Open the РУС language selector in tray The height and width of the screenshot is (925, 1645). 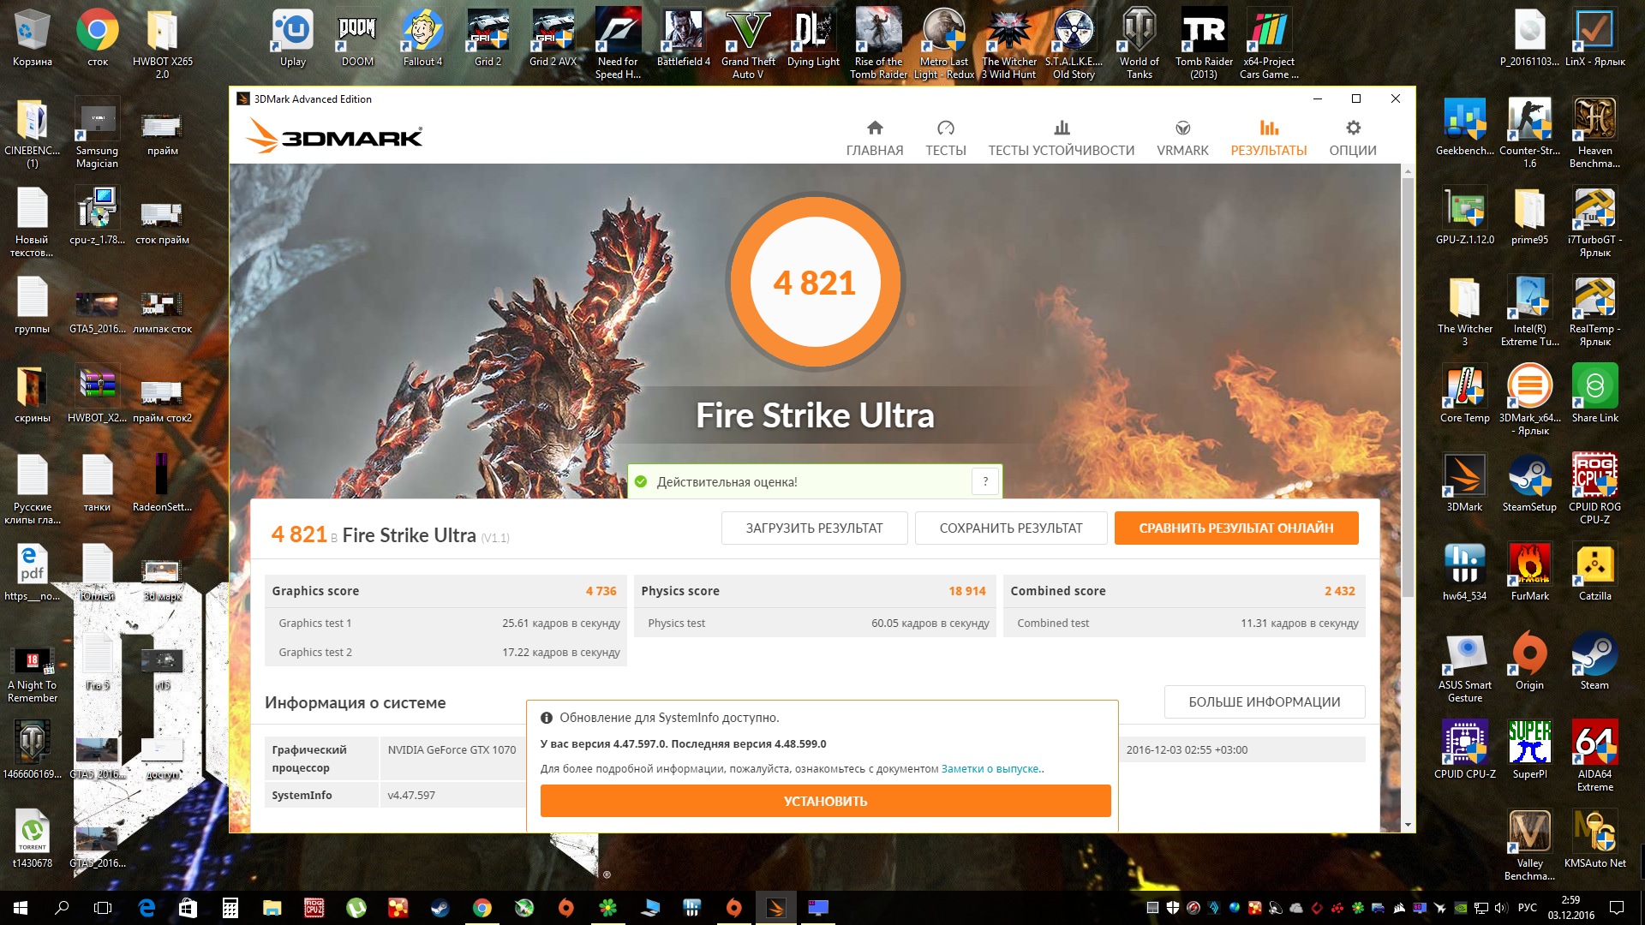1527,908
